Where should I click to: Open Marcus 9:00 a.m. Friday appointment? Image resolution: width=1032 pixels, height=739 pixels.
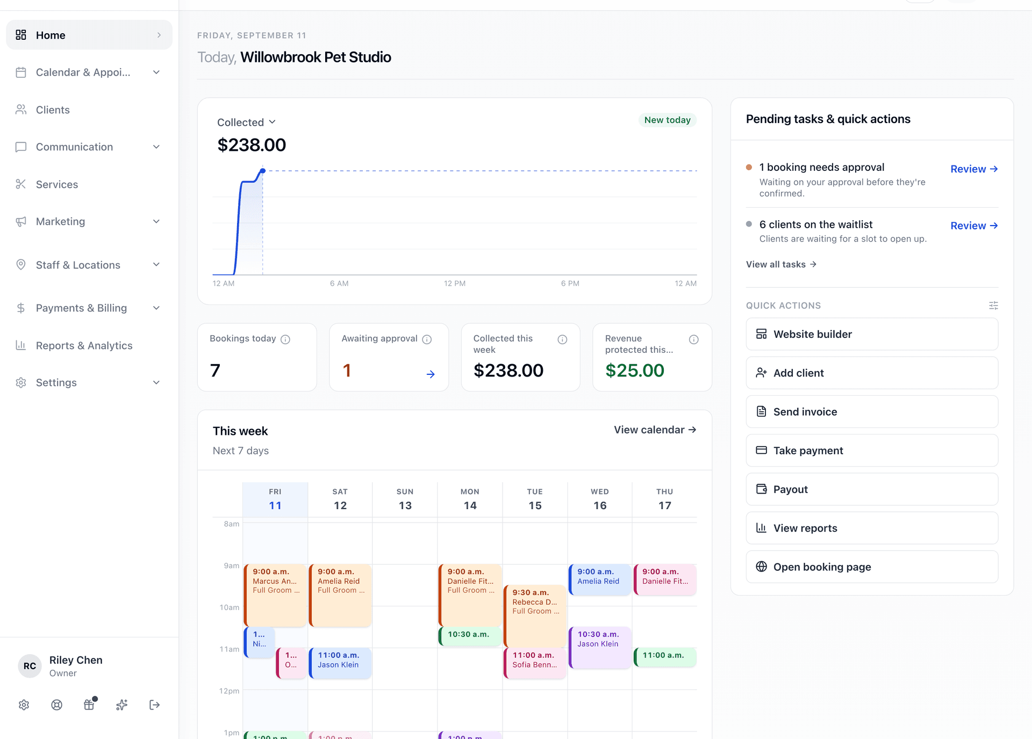[275, 595]
